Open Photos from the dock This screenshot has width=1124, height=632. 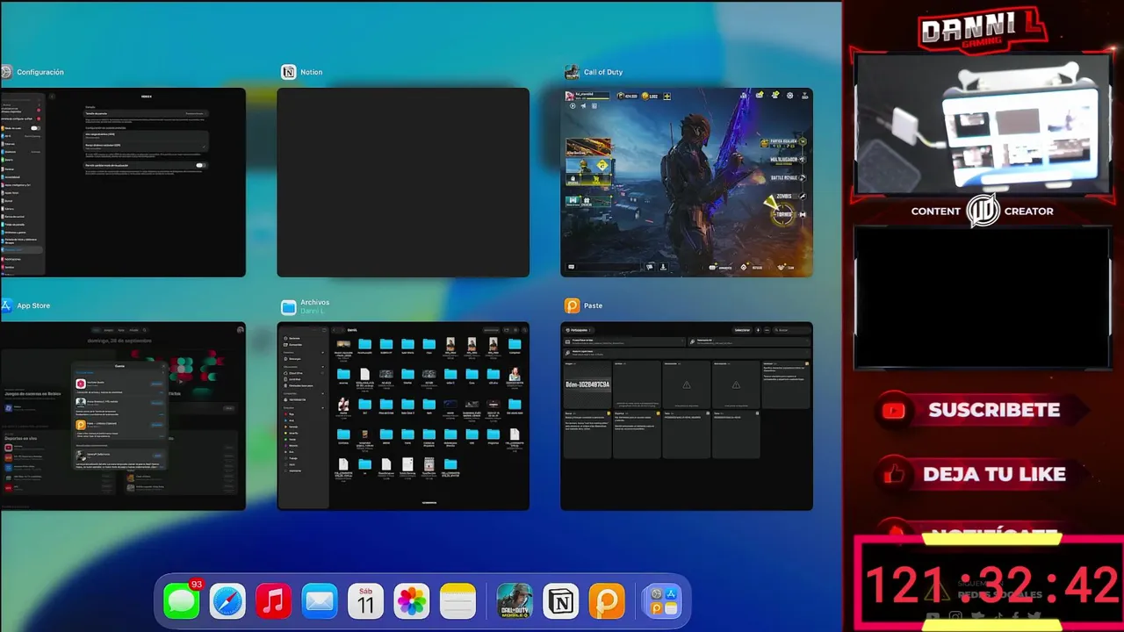pos(412,602)
